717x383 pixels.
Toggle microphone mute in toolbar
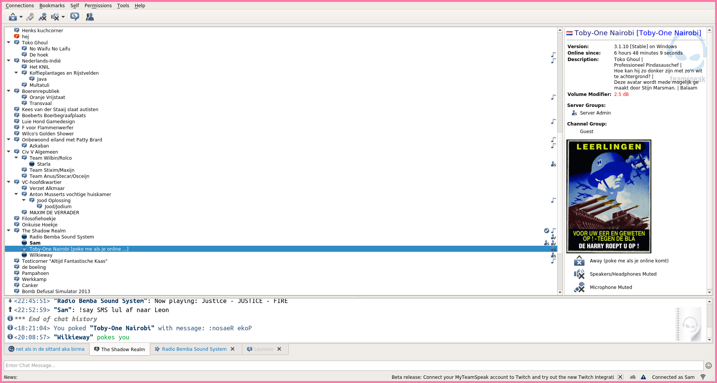[x=42, y=17]
